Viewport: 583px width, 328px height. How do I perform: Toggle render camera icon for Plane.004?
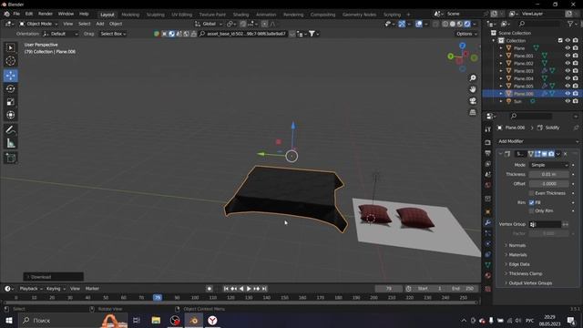click(575, 78)
